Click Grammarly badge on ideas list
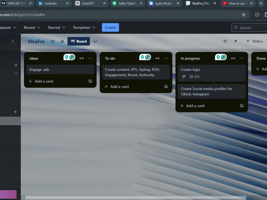267x200 pixels. click(69, 57)
